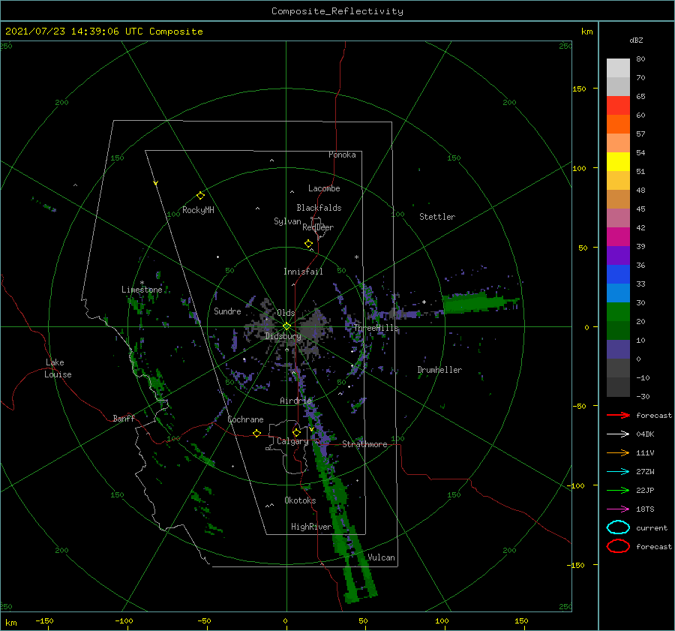675x631 pixels.
Task: Click the Banff city label
Action: point(124,418)
